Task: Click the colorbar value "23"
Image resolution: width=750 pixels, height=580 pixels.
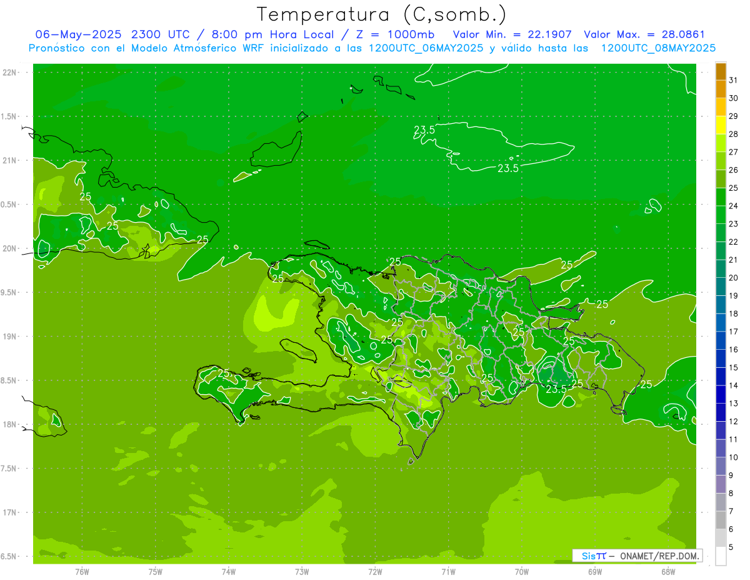Action: (733, 224)
